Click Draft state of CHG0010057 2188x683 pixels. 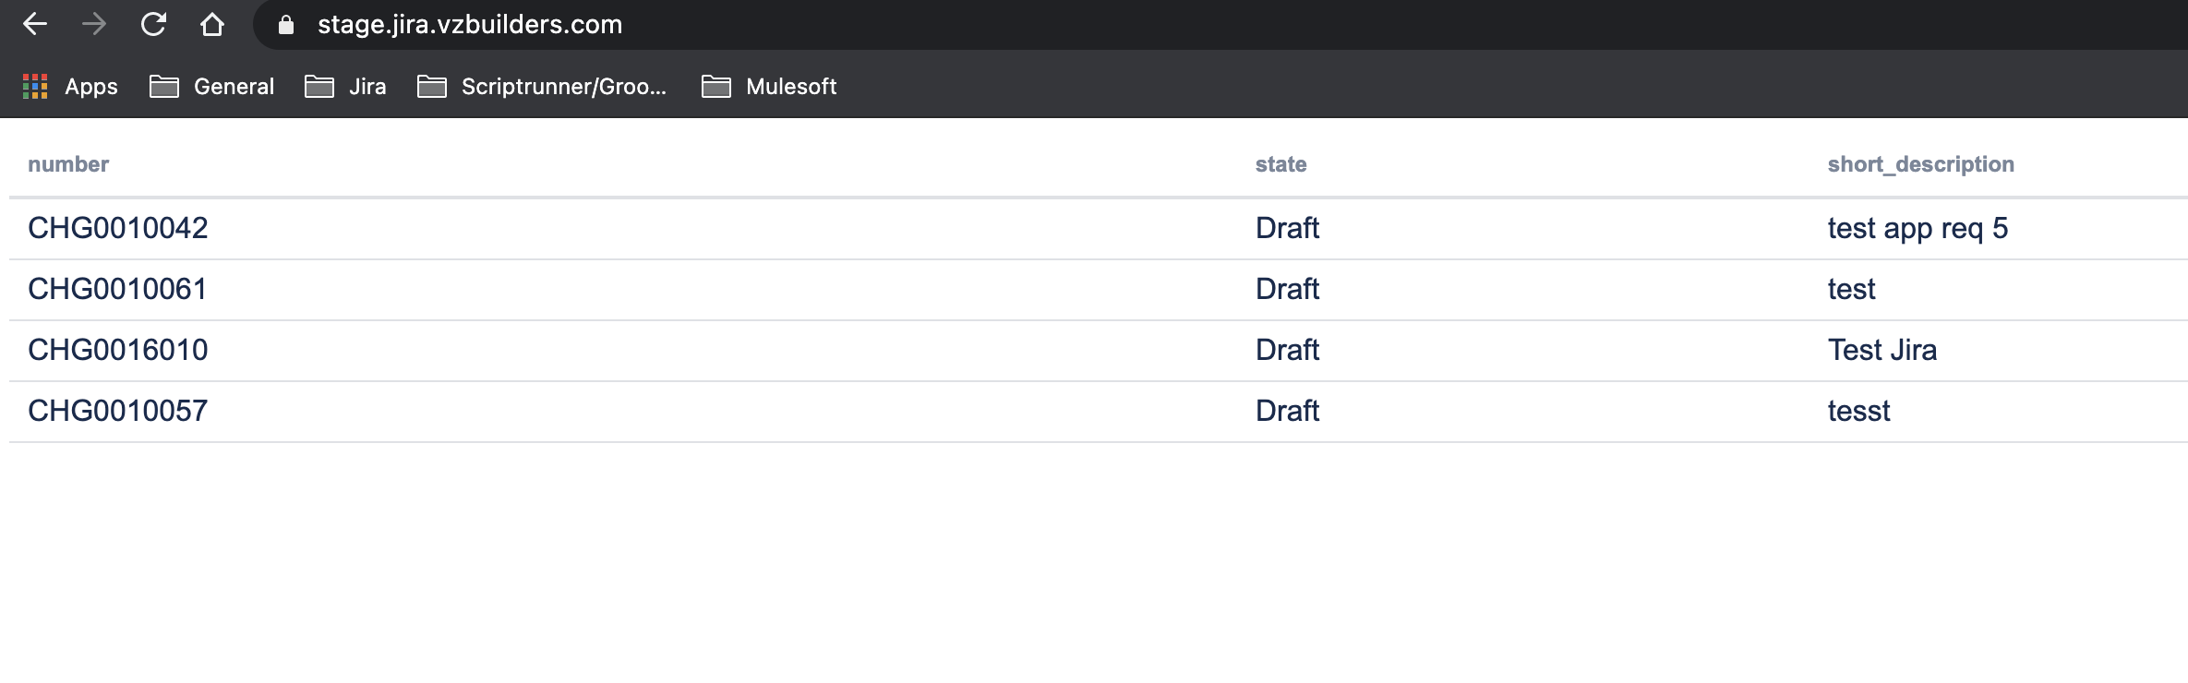pos(1287,411)
